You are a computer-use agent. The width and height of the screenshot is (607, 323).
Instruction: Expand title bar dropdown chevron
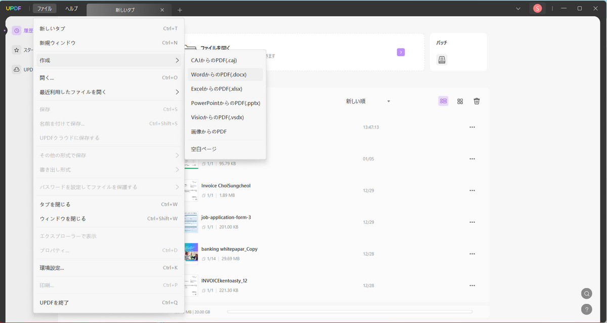(518, 9)
